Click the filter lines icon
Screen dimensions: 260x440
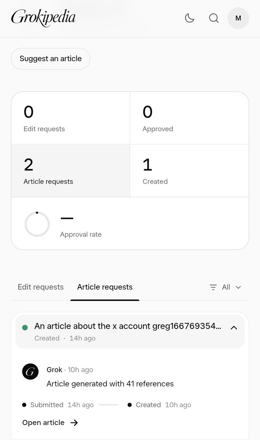(x=213, y=287)
